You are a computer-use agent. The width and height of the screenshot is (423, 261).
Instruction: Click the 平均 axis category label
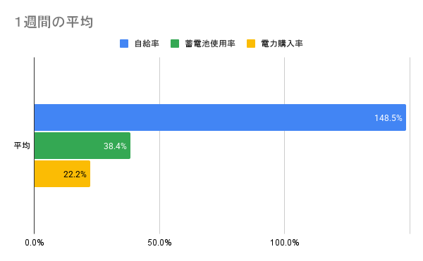pos(22,146)
